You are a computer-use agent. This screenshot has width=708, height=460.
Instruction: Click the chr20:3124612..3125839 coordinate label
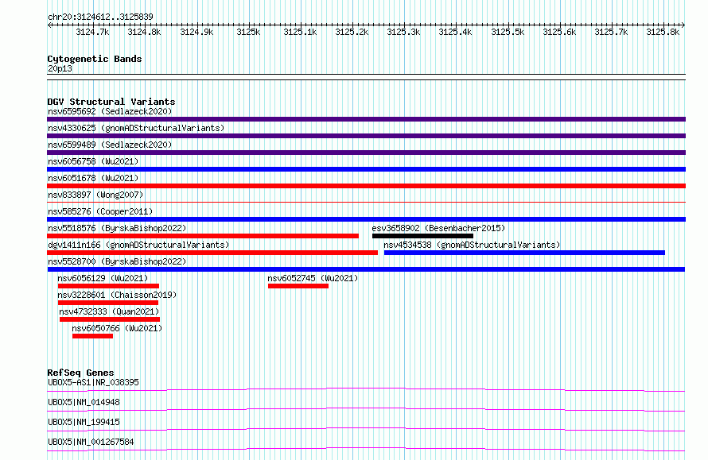(100, 17)
